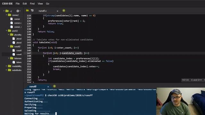
Task: Click the check50 command line in terminal
Action: click(x=58, y=95)
